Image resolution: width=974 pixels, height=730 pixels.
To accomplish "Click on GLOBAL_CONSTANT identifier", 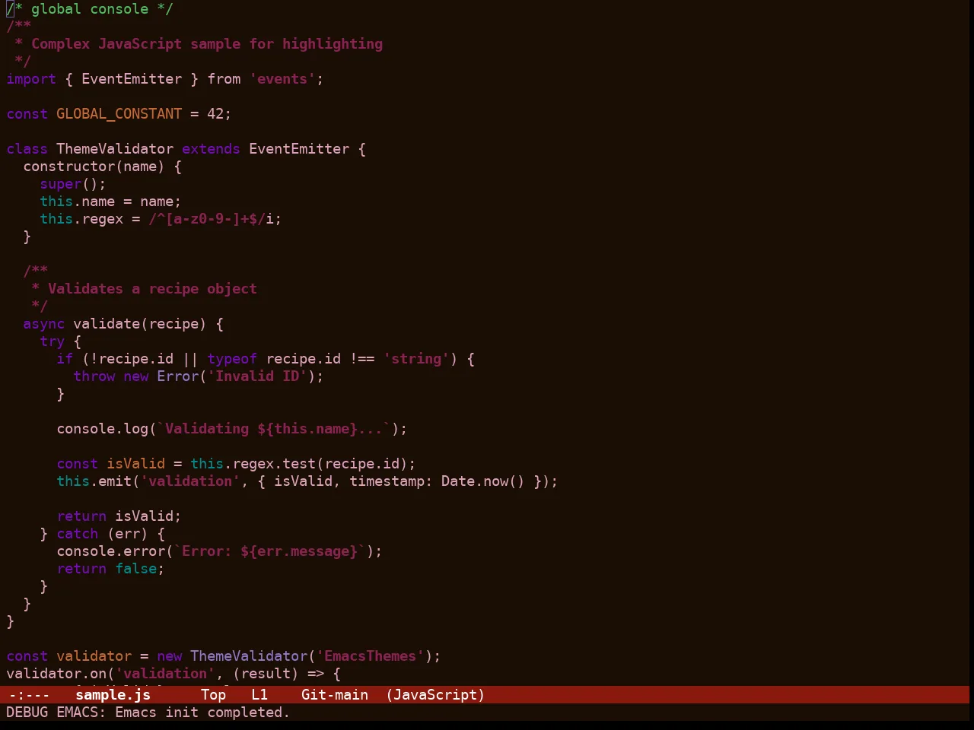I will click(119, 114).
